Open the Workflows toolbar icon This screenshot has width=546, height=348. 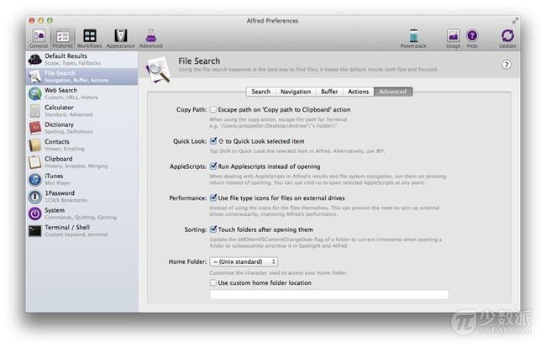[x=90, y=35]
